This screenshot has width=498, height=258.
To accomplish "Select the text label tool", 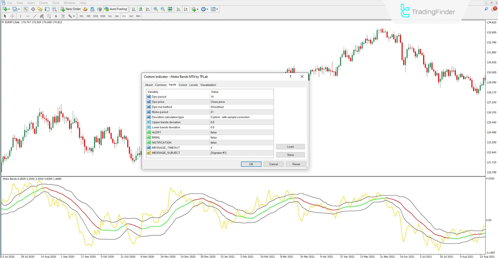I will [63, 16].
